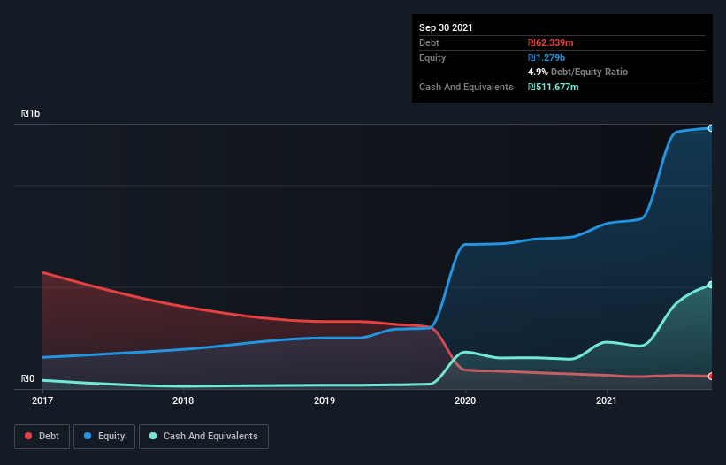Click the 2019 x-axis label
726x465 pixels.
click(325, 400)
